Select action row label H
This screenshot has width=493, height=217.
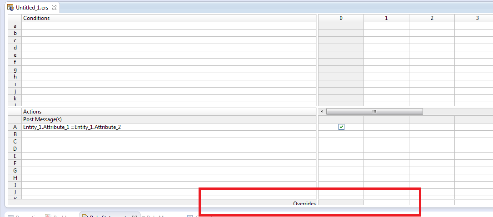click(x=15, y=178)
